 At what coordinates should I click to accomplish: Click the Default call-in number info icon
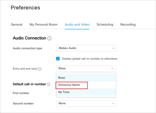(49, 84)
